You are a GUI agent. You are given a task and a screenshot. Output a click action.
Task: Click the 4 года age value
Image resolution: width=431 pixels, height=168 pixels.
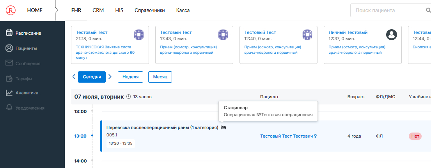click(354, 136)
